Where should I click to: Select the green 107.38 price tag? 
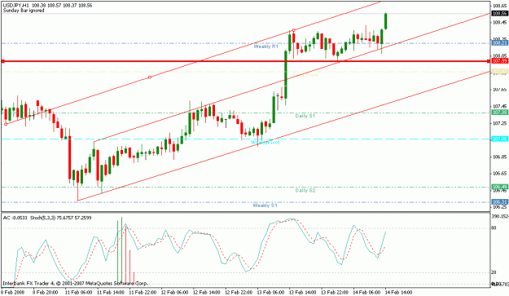point(499,113)
